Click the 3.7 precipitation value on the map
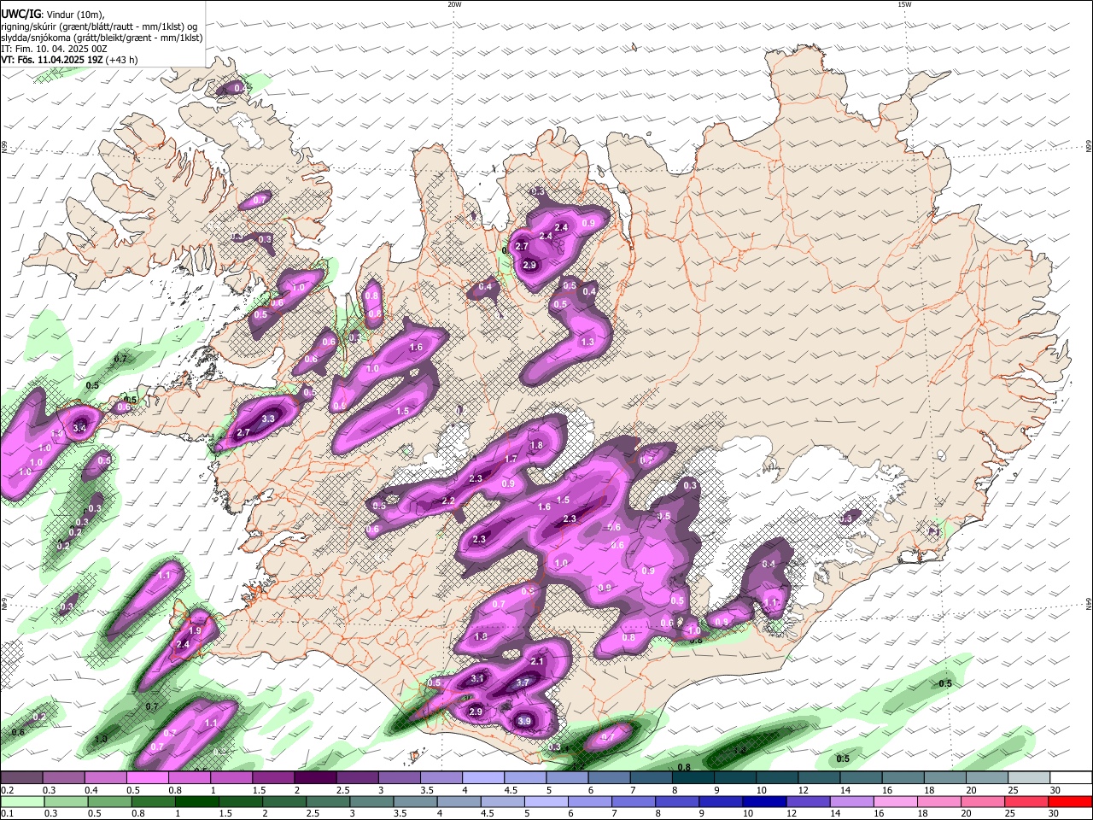The height and width of the screenshot is (820, 1093). click(523, 682)
